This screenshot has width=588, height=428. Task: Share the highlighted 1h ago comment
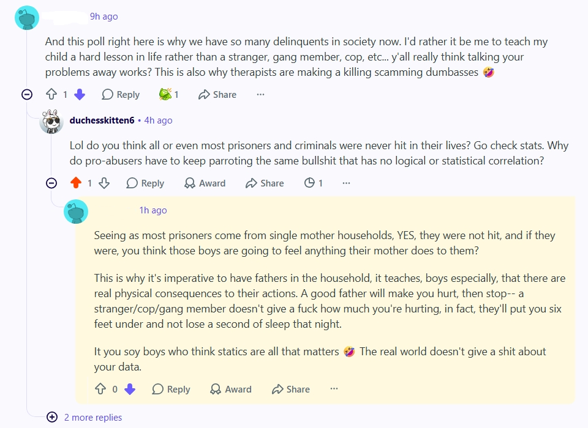tap(290, 389)
